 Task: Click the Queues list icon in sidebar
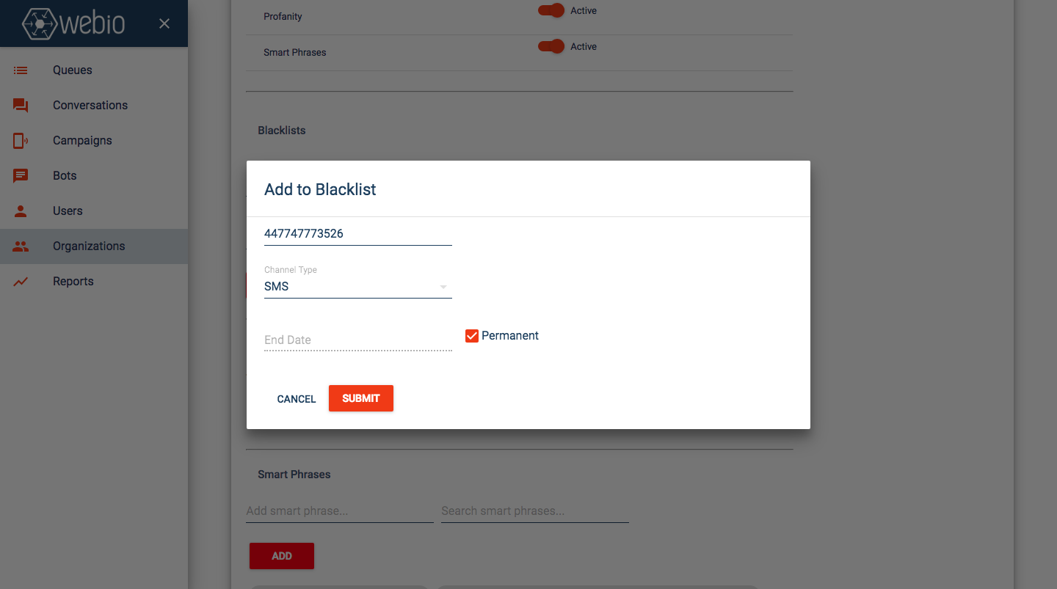coord(21,70)
